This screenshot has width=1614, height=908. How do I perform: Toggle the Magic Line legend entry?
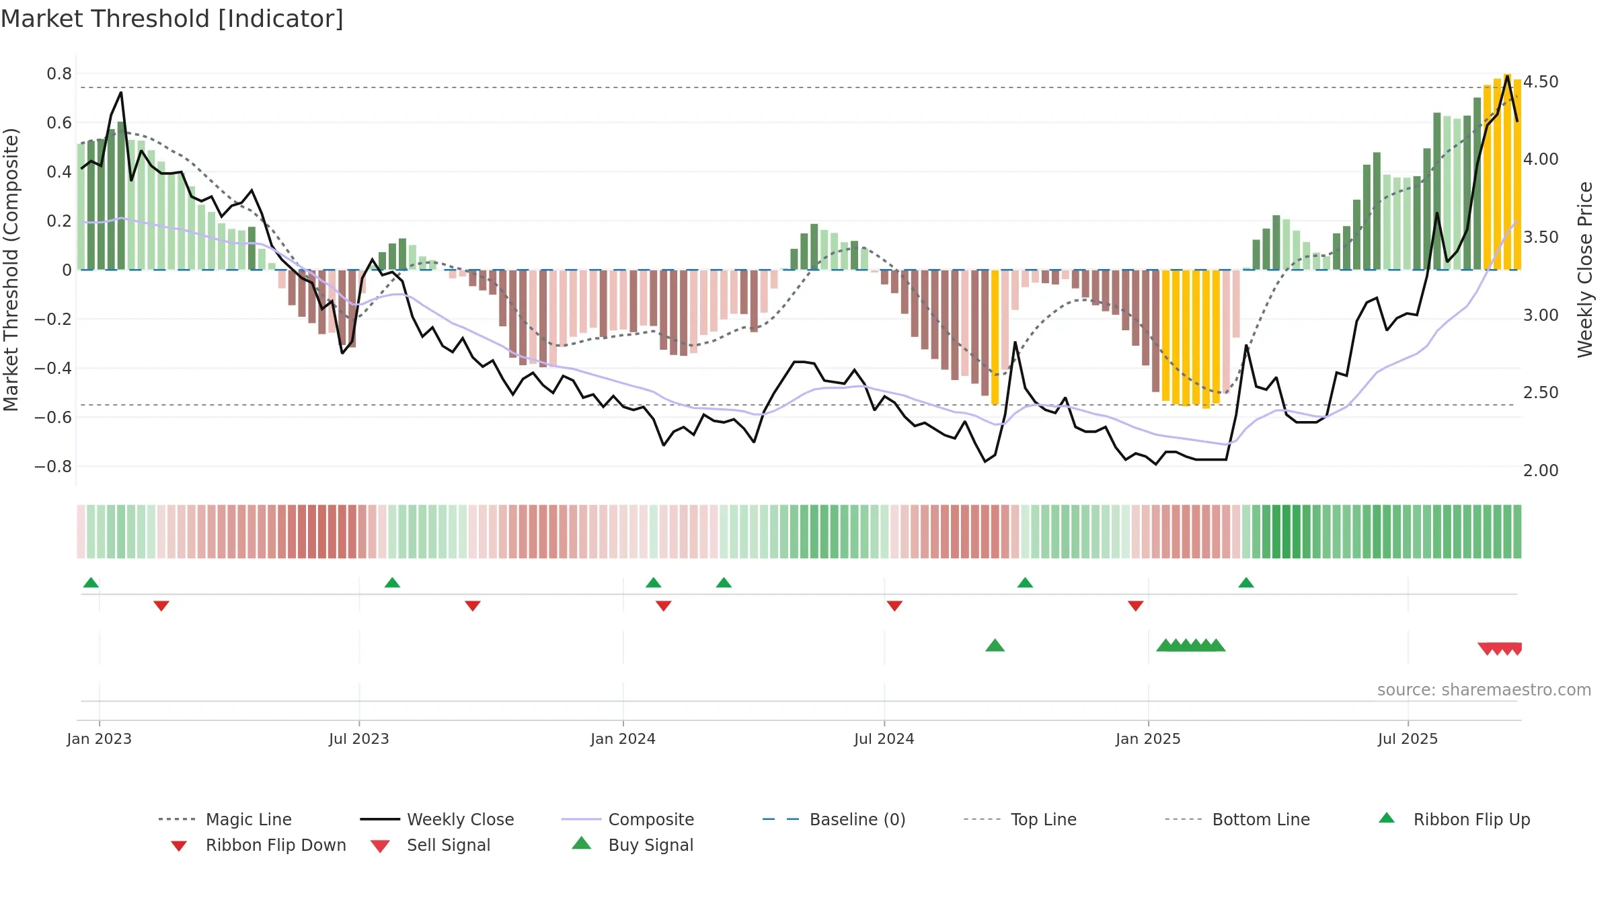click(225, 819)
